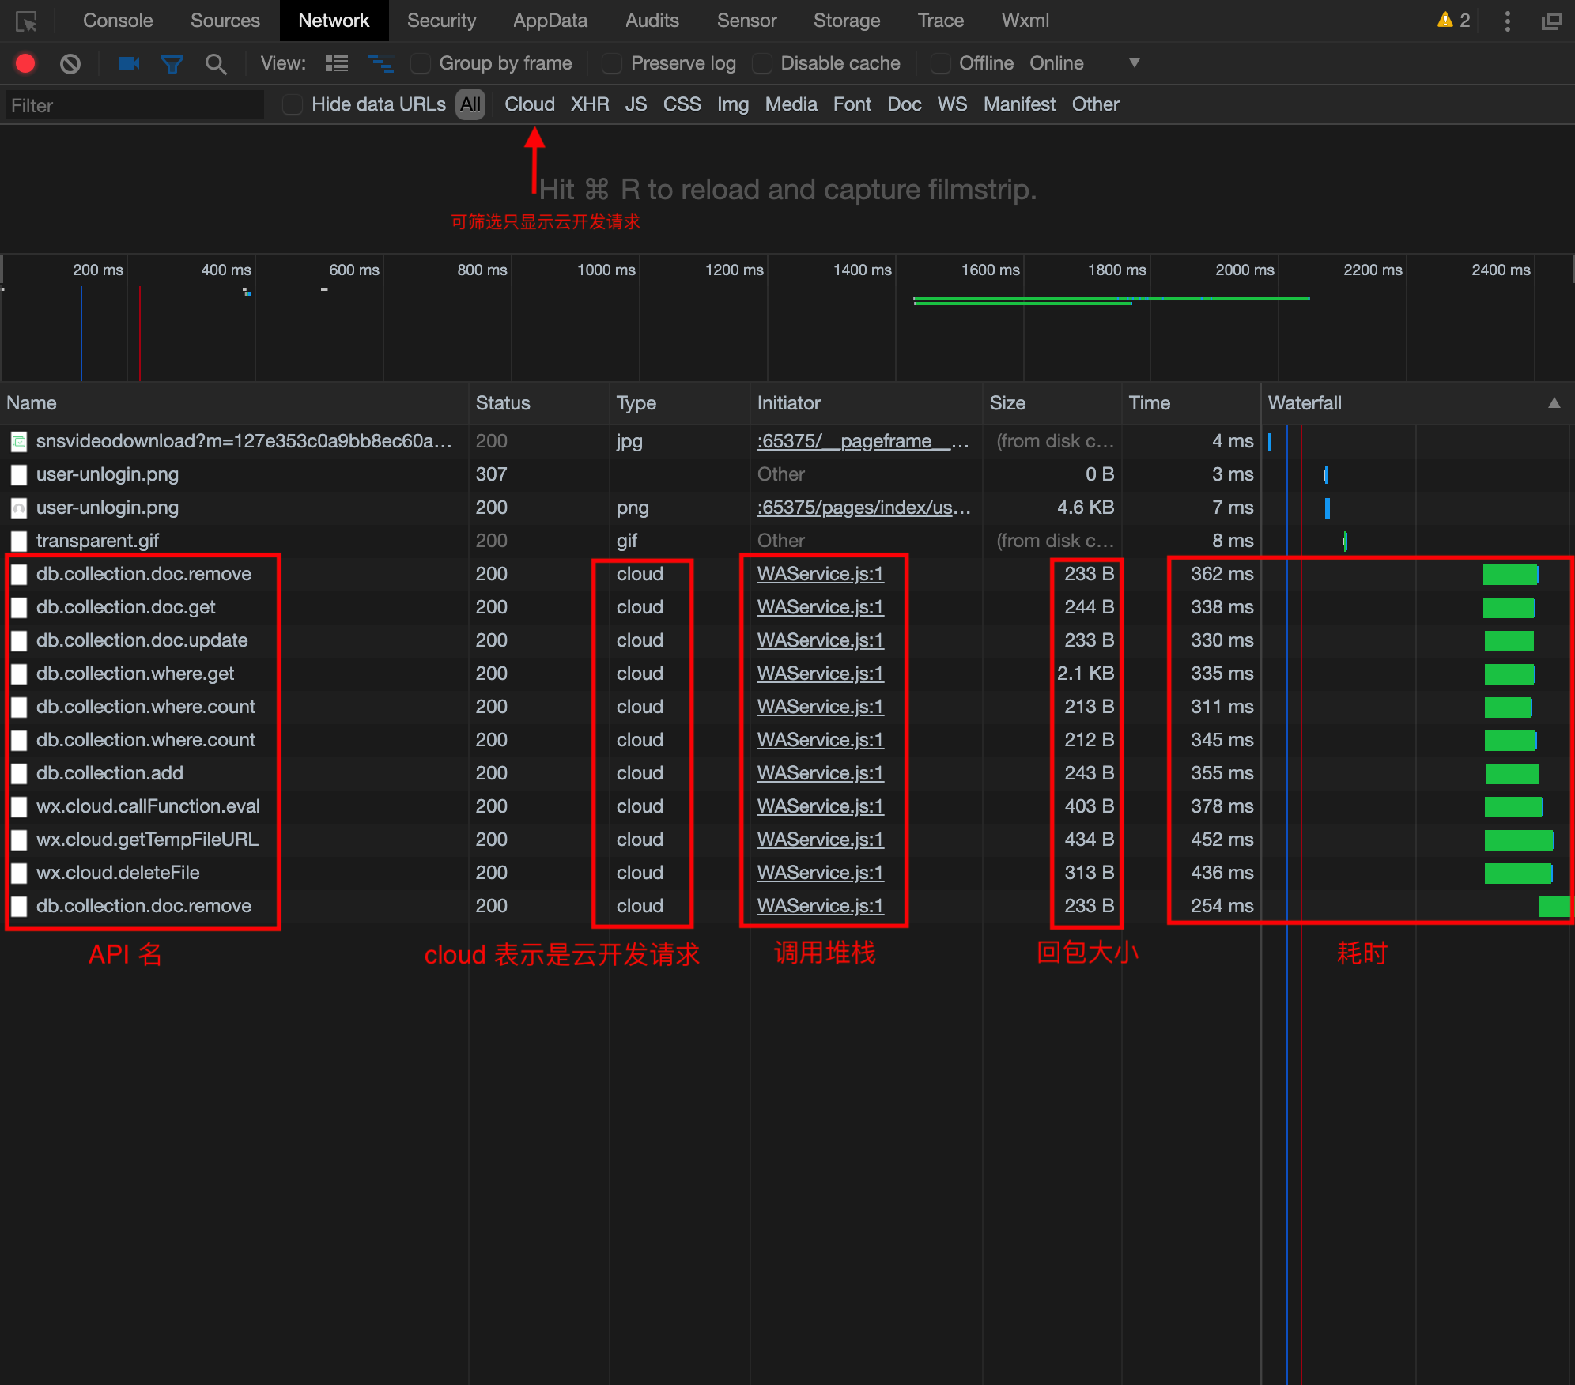Open the Sources tab
Viewport: 1575px width, 1385px height.
pyautogui.click(x=225, y=21)
